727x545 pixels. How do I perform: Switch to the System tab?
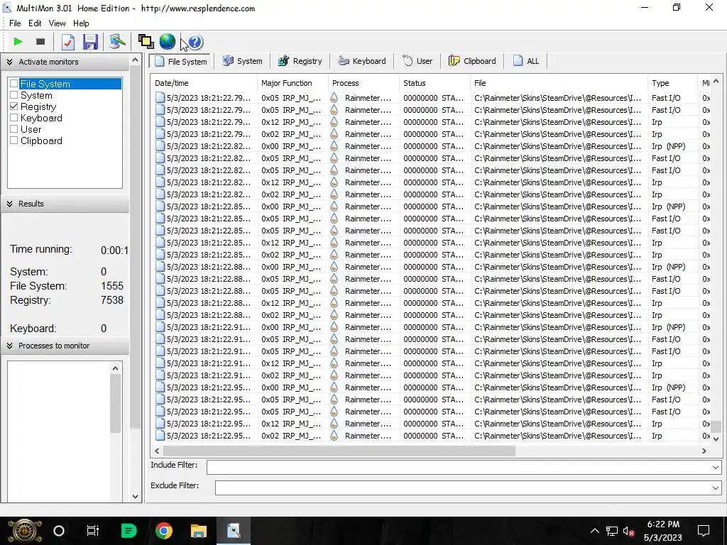(242, 61)
